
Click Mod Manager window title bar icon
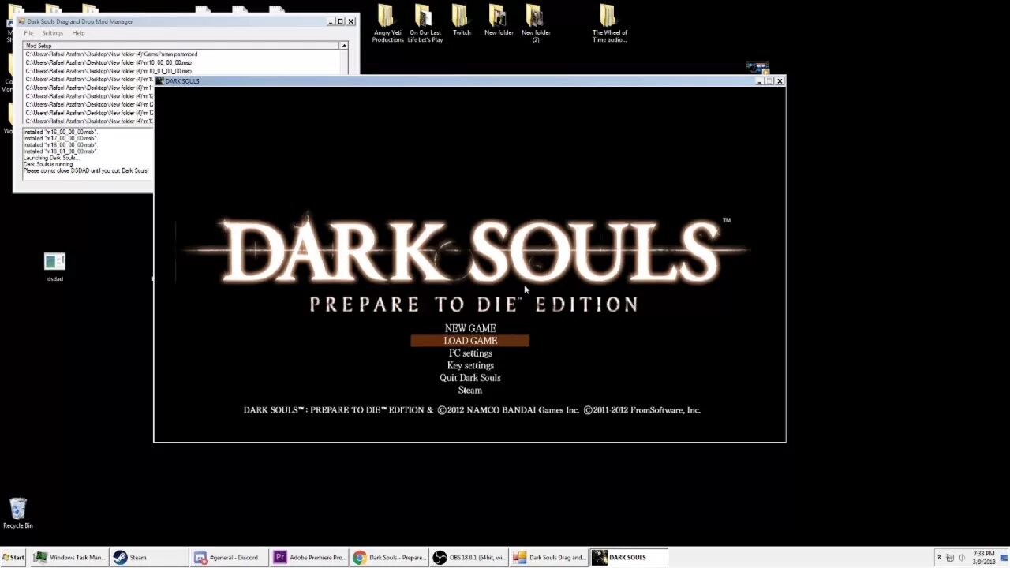21,21
